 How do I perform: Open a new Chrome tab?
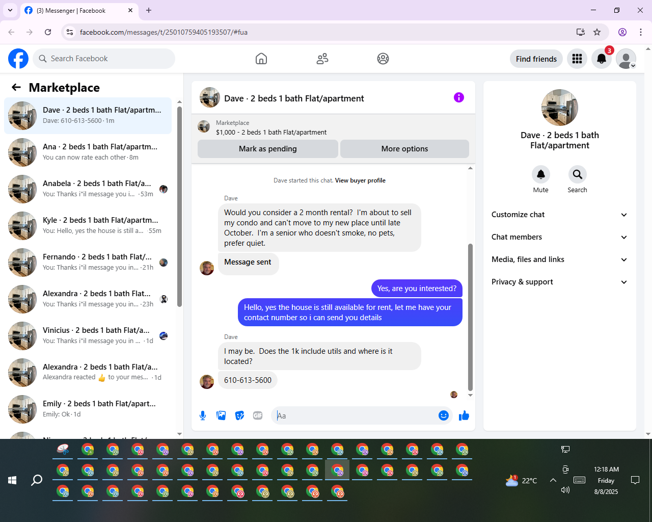pos(149,10)
